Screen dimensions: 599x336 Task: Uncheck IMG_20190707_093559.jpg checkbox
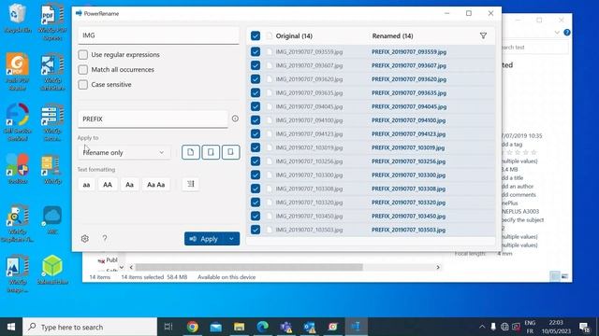pyautogui.click(x=256, y=51)
